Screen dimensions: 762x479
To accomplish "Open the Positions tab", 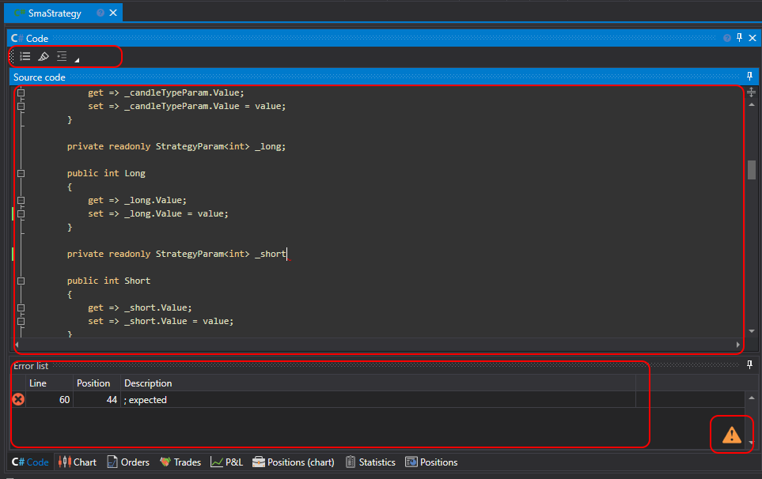I will 431,462.
